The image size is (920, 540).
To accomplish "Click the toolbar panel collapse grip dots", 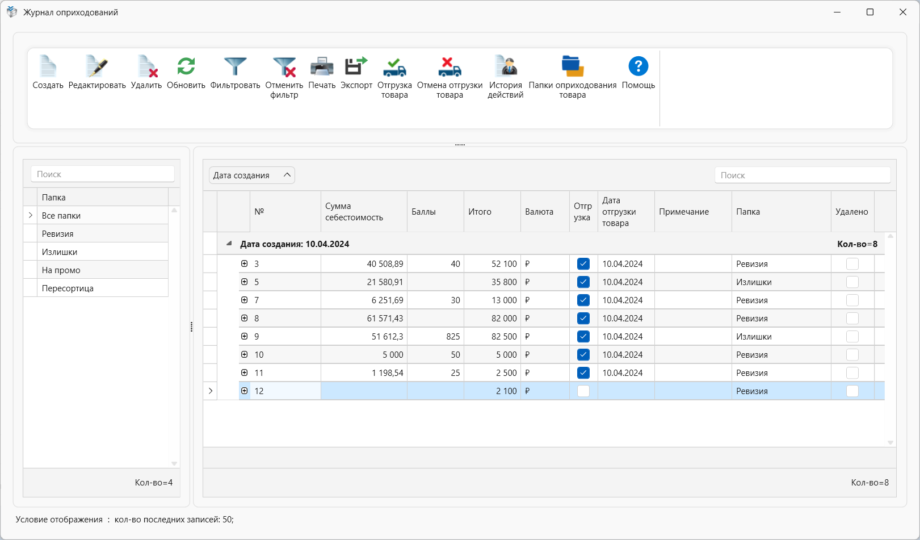I will (460, 145).
